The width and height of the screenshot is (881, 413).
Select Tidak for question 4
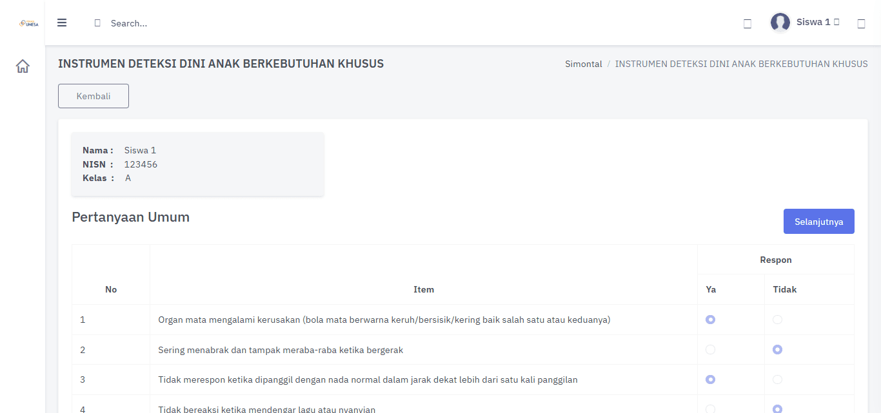point(777,409)
